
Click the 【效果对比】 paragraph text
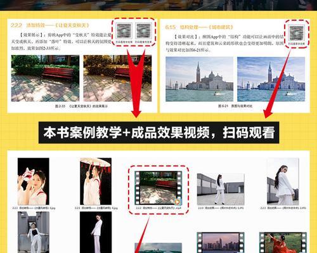tap(224, 43)
